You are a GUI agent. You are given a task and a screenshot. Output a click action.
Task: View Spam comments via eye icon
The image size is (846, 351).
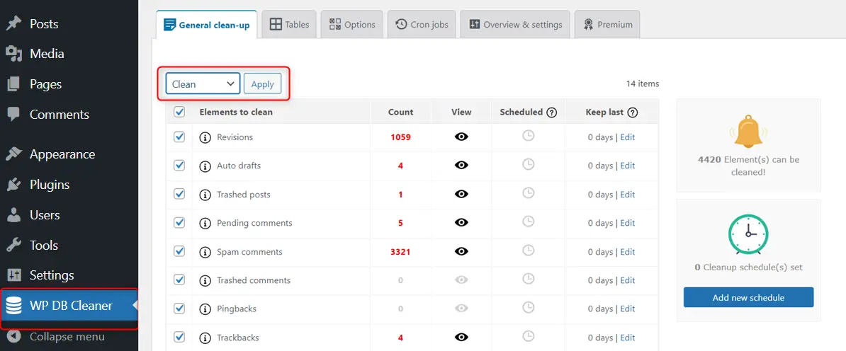(x=461, y=251)
